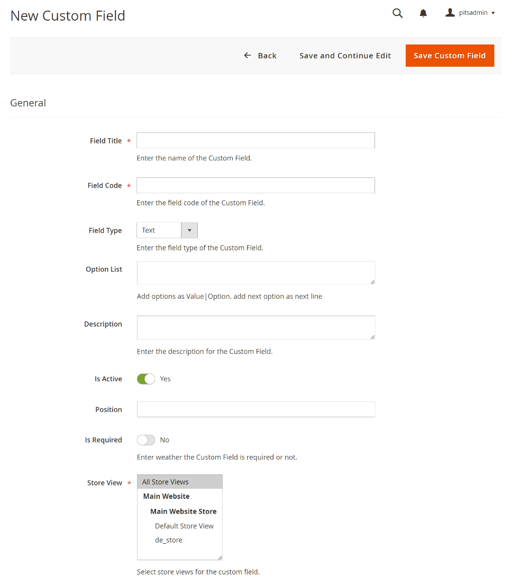
Task: Click the Position input field
Action: (255, 409)
